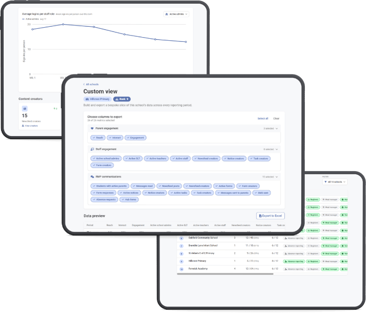The height and width of the screenshot is (314, 366).
Task: Click the horizontal scrollbar under the schools table
Action: click(x=225, y=274)
